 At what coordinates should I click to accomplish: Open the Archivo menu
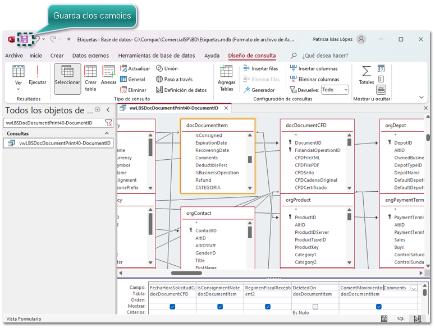pyautogui.click(x=14, y=56)
